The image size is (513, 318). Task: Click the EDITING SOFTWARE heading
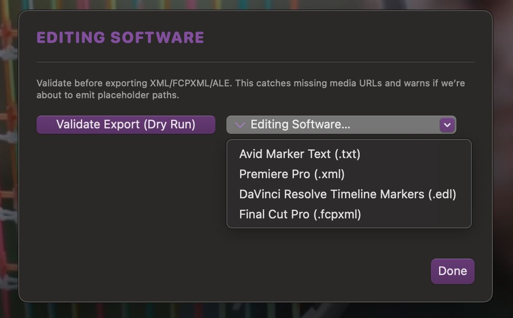pyautogui.click(x=120, y=37)
